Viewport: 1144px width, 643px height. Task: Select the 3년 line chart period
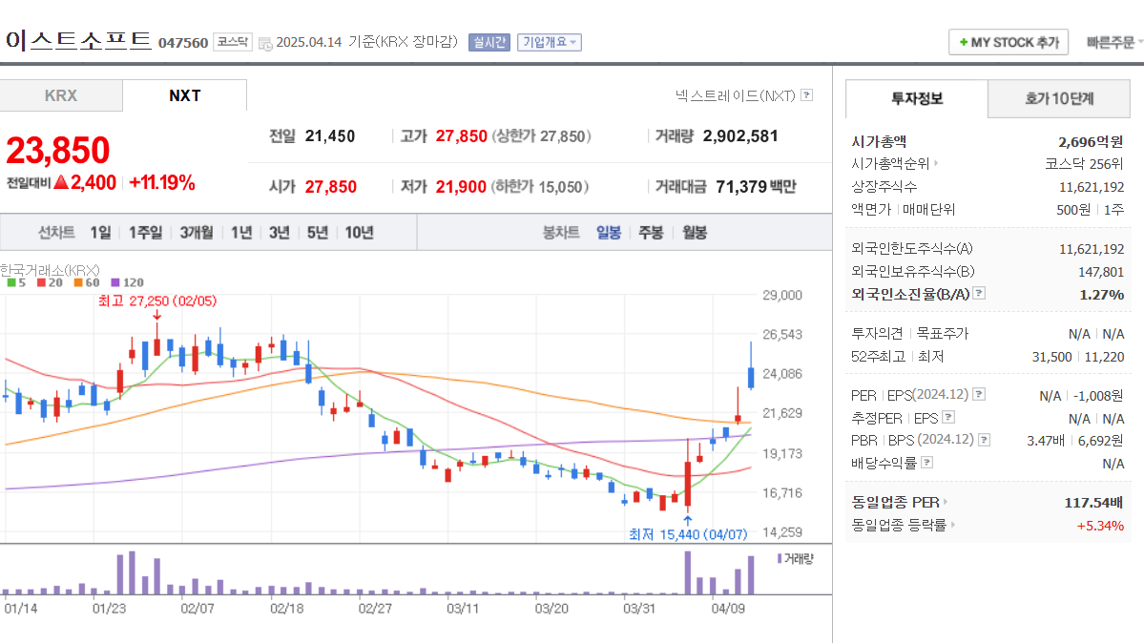coord(280,233)
